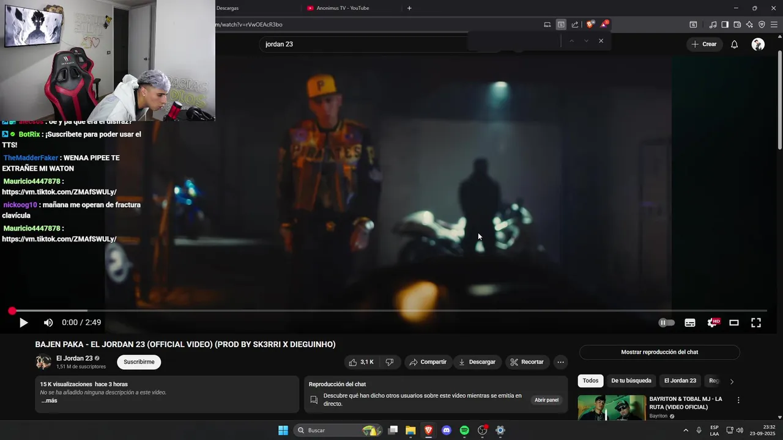The height and width of the screenshot is (440, 783).
Task: Click the Descargar download button
Action: point(477,362)
